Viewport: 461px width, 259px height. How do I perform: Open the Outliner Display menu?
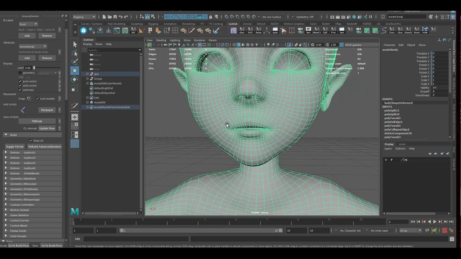point(88,44)
